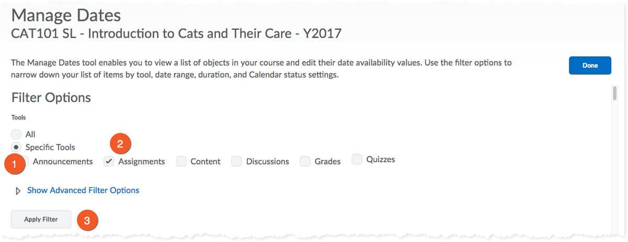This screenshot has width=628, height=242.
Task: Tick the Discussions checkbox
Action: (237, 162)
